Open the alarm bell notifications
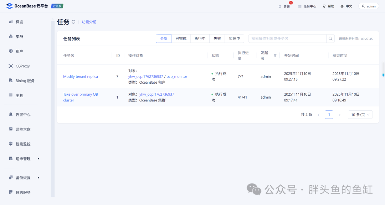 pos(280,6)
